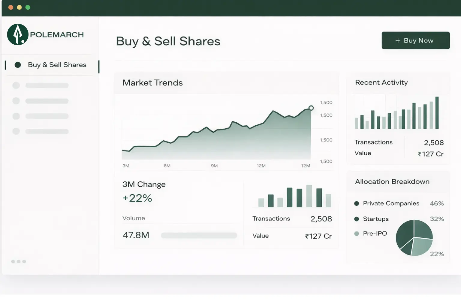Screen dimensions: 461x307
Task: Select the Private Companies legend dot
Action: [x=356, y=203]
